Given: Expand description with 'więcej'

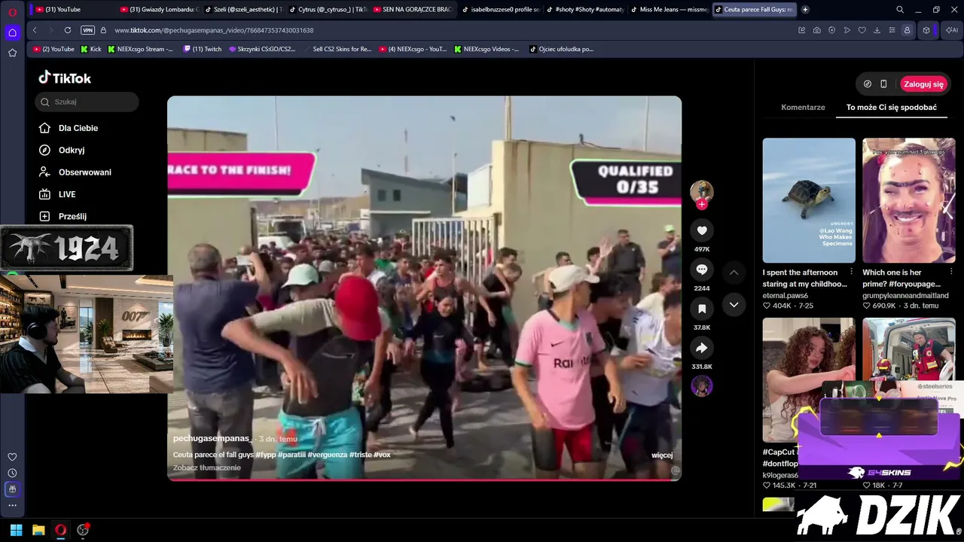Looking at the screenshot, I should [x=662, y=455].
